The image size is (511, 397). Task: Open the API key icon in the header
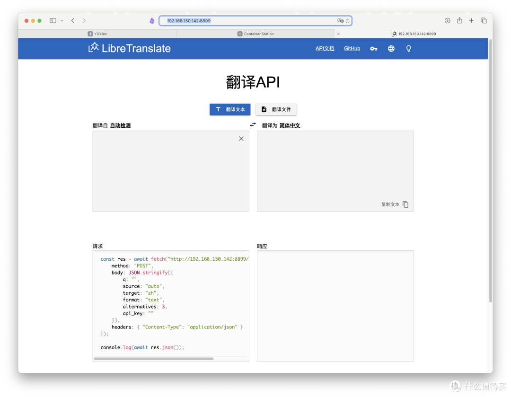pos(373,49)
